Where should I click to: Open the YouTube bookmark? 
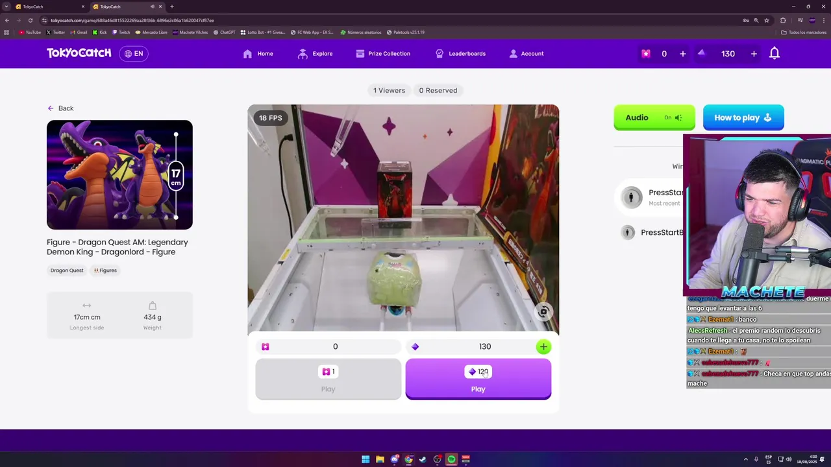click(30, 32)
